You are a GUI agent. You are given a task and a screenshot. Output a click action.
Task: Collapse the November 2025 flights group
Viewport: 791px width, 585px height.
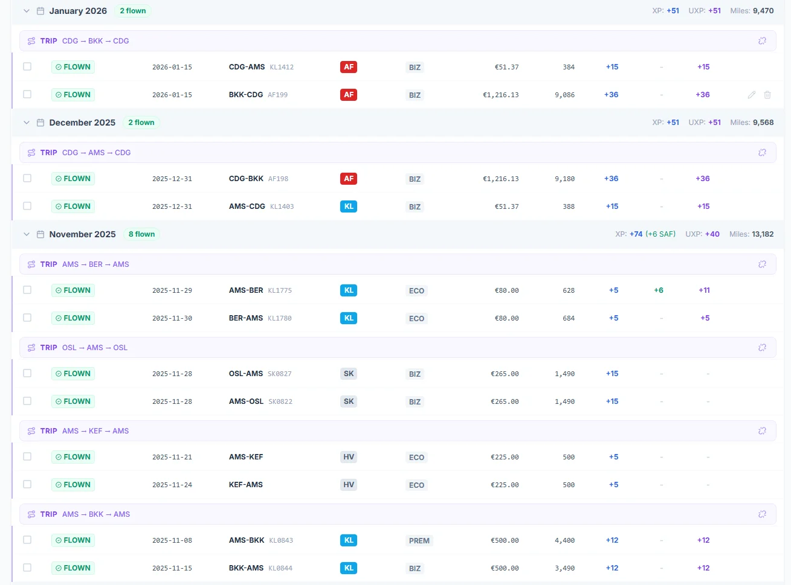26,234
